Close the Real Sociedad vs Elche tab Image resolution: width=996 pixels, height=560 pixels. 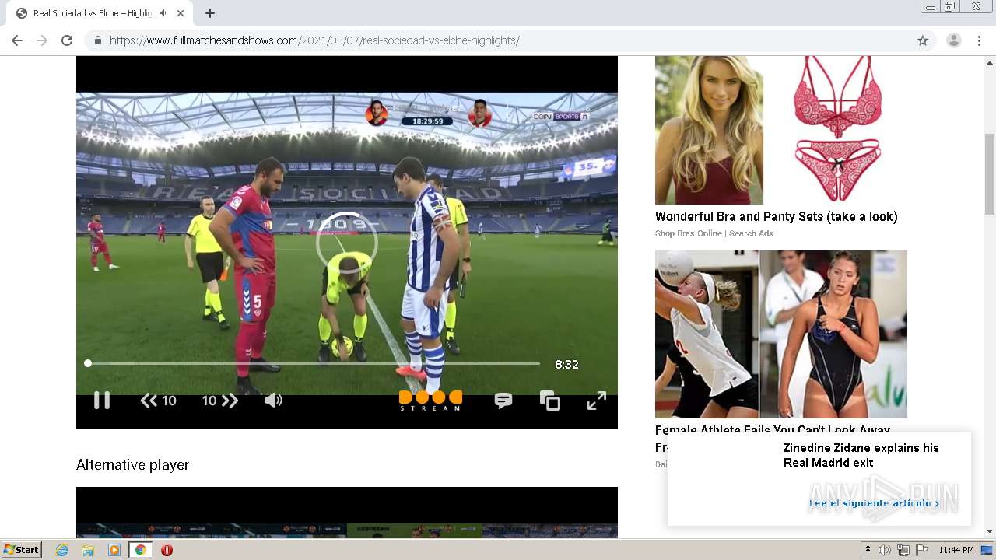[181, 13]
